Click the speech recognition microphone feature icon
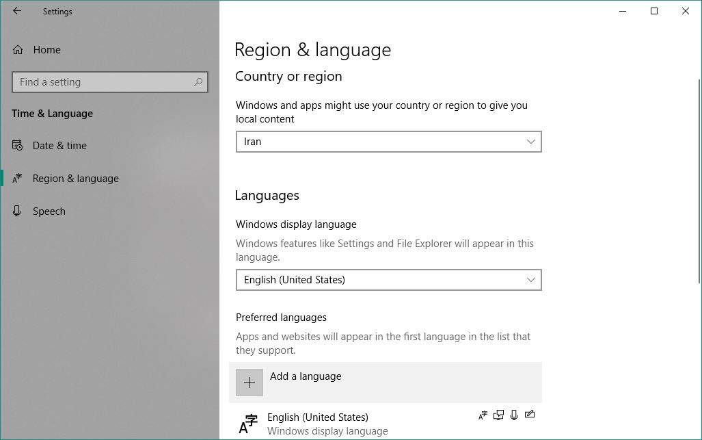Screen dimensions: 702x440 [514, 415]
